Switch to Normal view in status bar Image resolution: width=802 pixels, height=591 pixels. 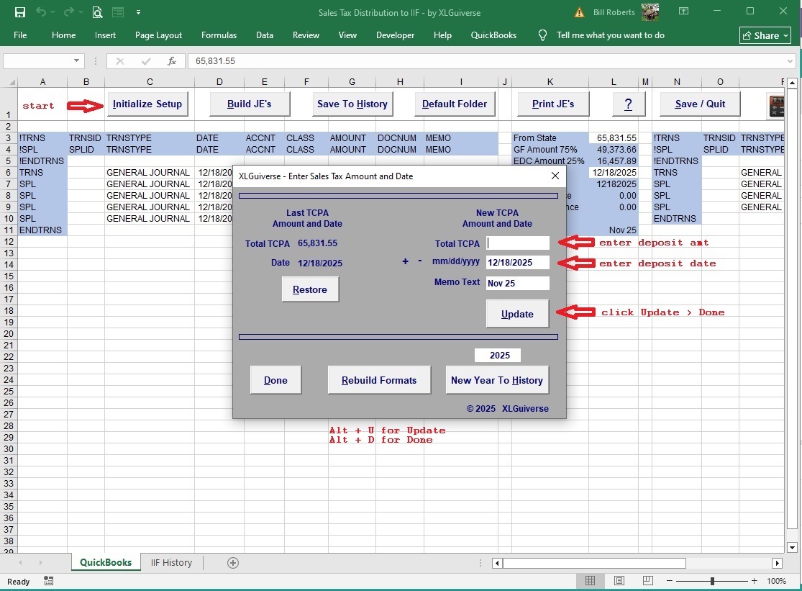(x=591, y=581)
